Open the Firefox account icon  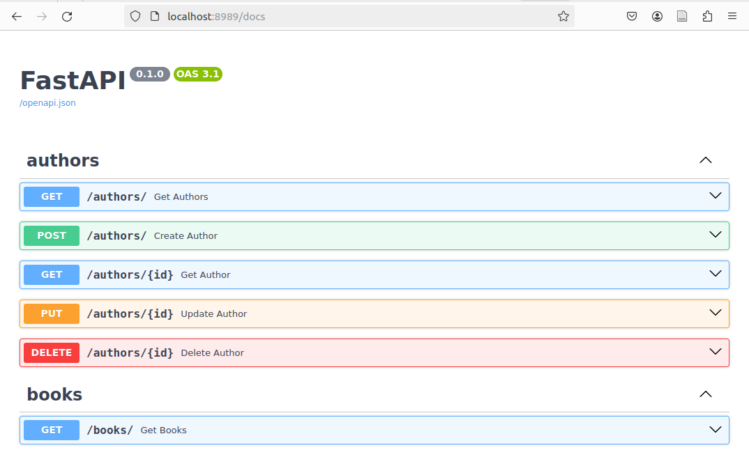coord(656,16)
